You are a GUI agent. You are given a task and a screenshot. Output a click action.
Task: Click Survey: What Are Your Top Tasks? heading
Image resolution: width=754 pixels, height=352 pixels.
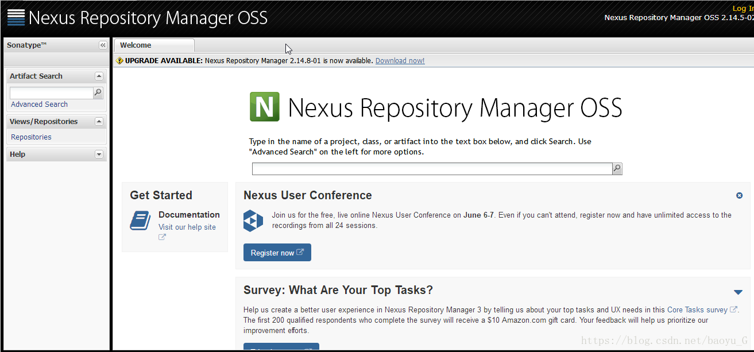(x=338, y=290)
